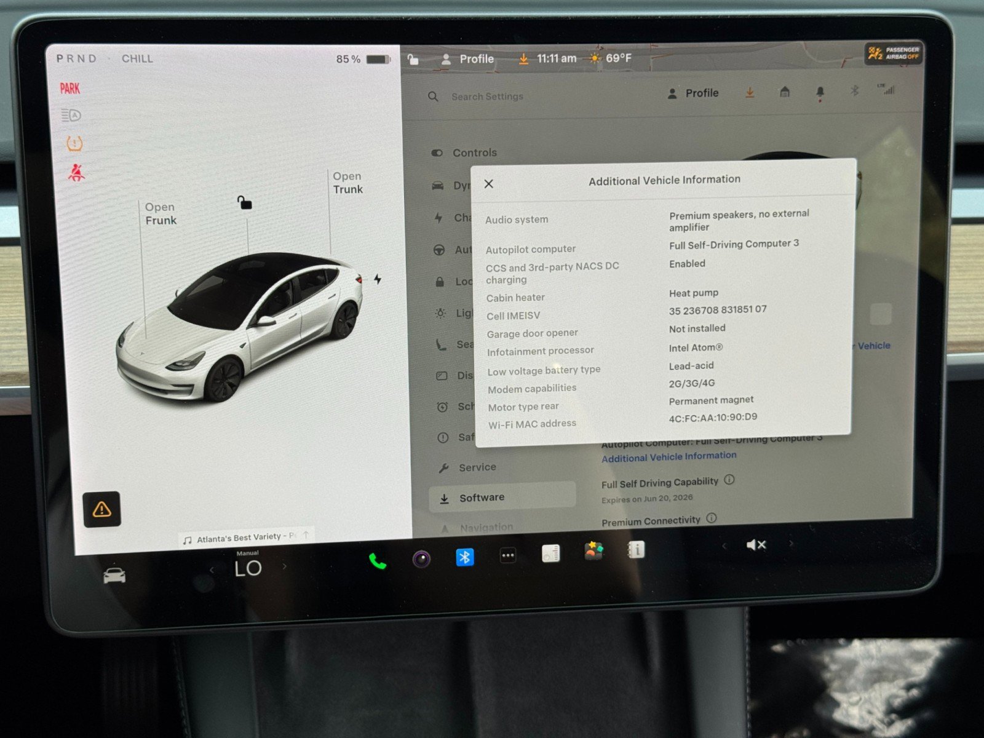This screenshot has height=738, width=984.
Task: Tap the garage HomeLink icon in status bar
Action: (784, 92)
